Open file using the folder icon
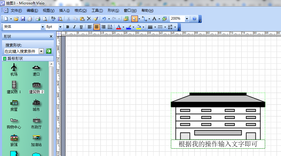The height and width of the screenshot is (156, 281). (x=16, y=19)
